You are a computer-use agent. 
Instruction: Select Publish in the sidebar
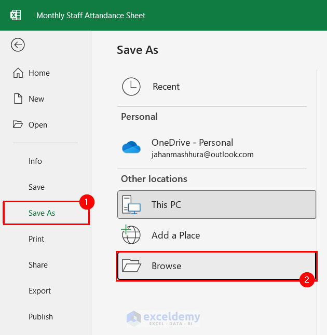click(x=40, y=317)
